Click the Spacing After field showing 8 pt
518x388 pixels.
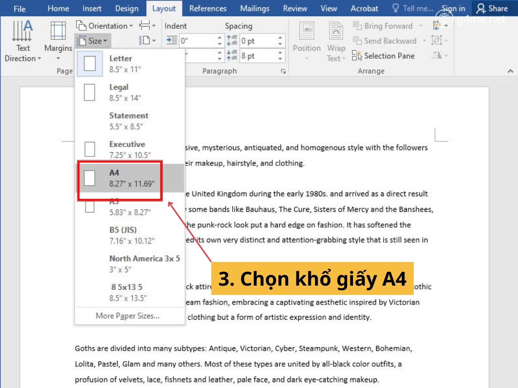tap(258, 56)
